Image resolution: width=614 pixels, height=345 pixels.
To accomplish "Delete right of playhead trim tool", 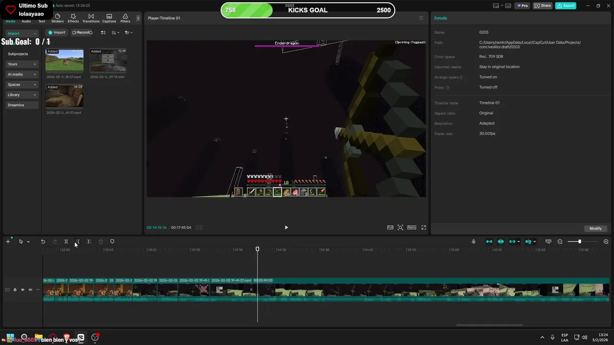I will click(89, 241).
